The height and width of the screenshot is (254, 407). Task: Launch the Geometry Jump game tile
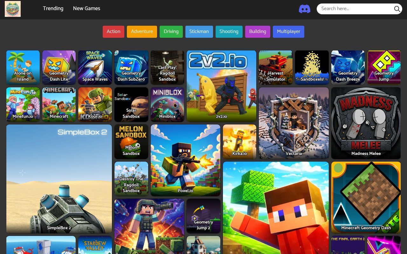[384, 67]
